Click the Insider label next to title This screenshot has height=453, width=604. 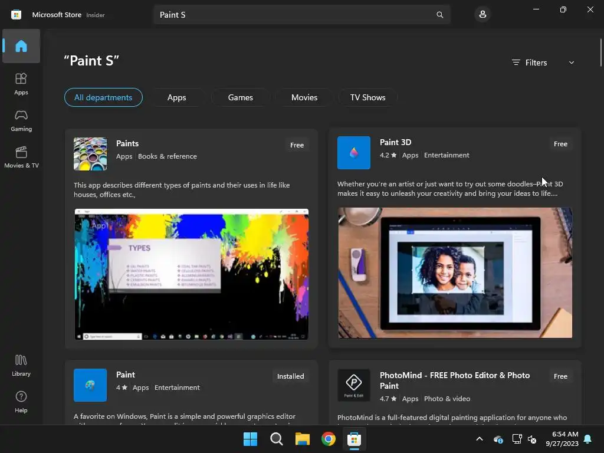point(96,15)
